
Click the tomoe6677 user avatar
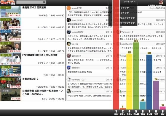click(x=68, y=32)
